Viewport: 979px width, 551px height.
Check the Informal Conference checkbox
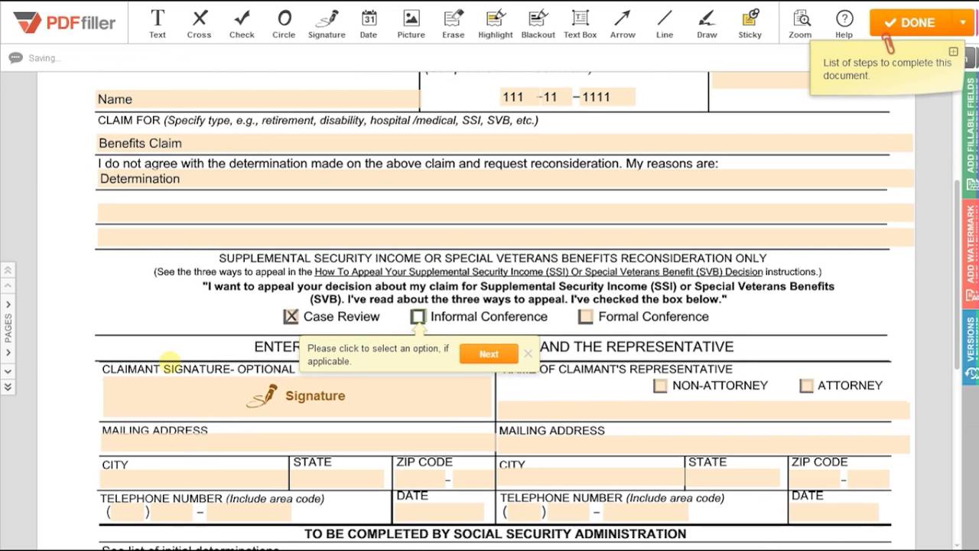418,317
